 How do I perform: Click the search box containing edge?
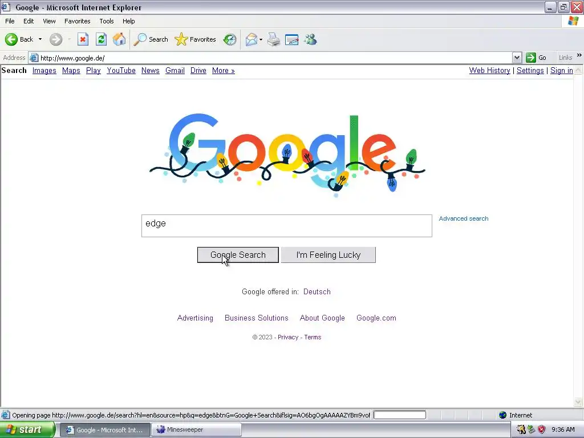tap(287, 226)
